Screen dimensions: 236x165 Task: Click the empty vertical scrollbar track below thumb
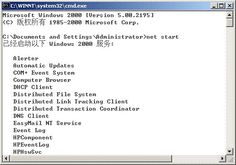(230, 88)
